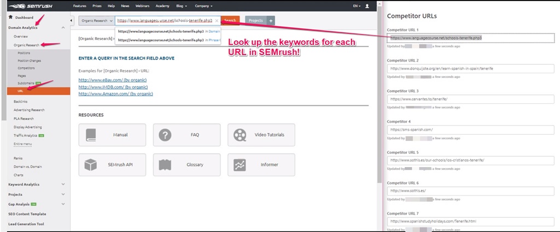This screenshot has width=560, height=232.
Task: Open the user account icon
Action: [367, 6]
